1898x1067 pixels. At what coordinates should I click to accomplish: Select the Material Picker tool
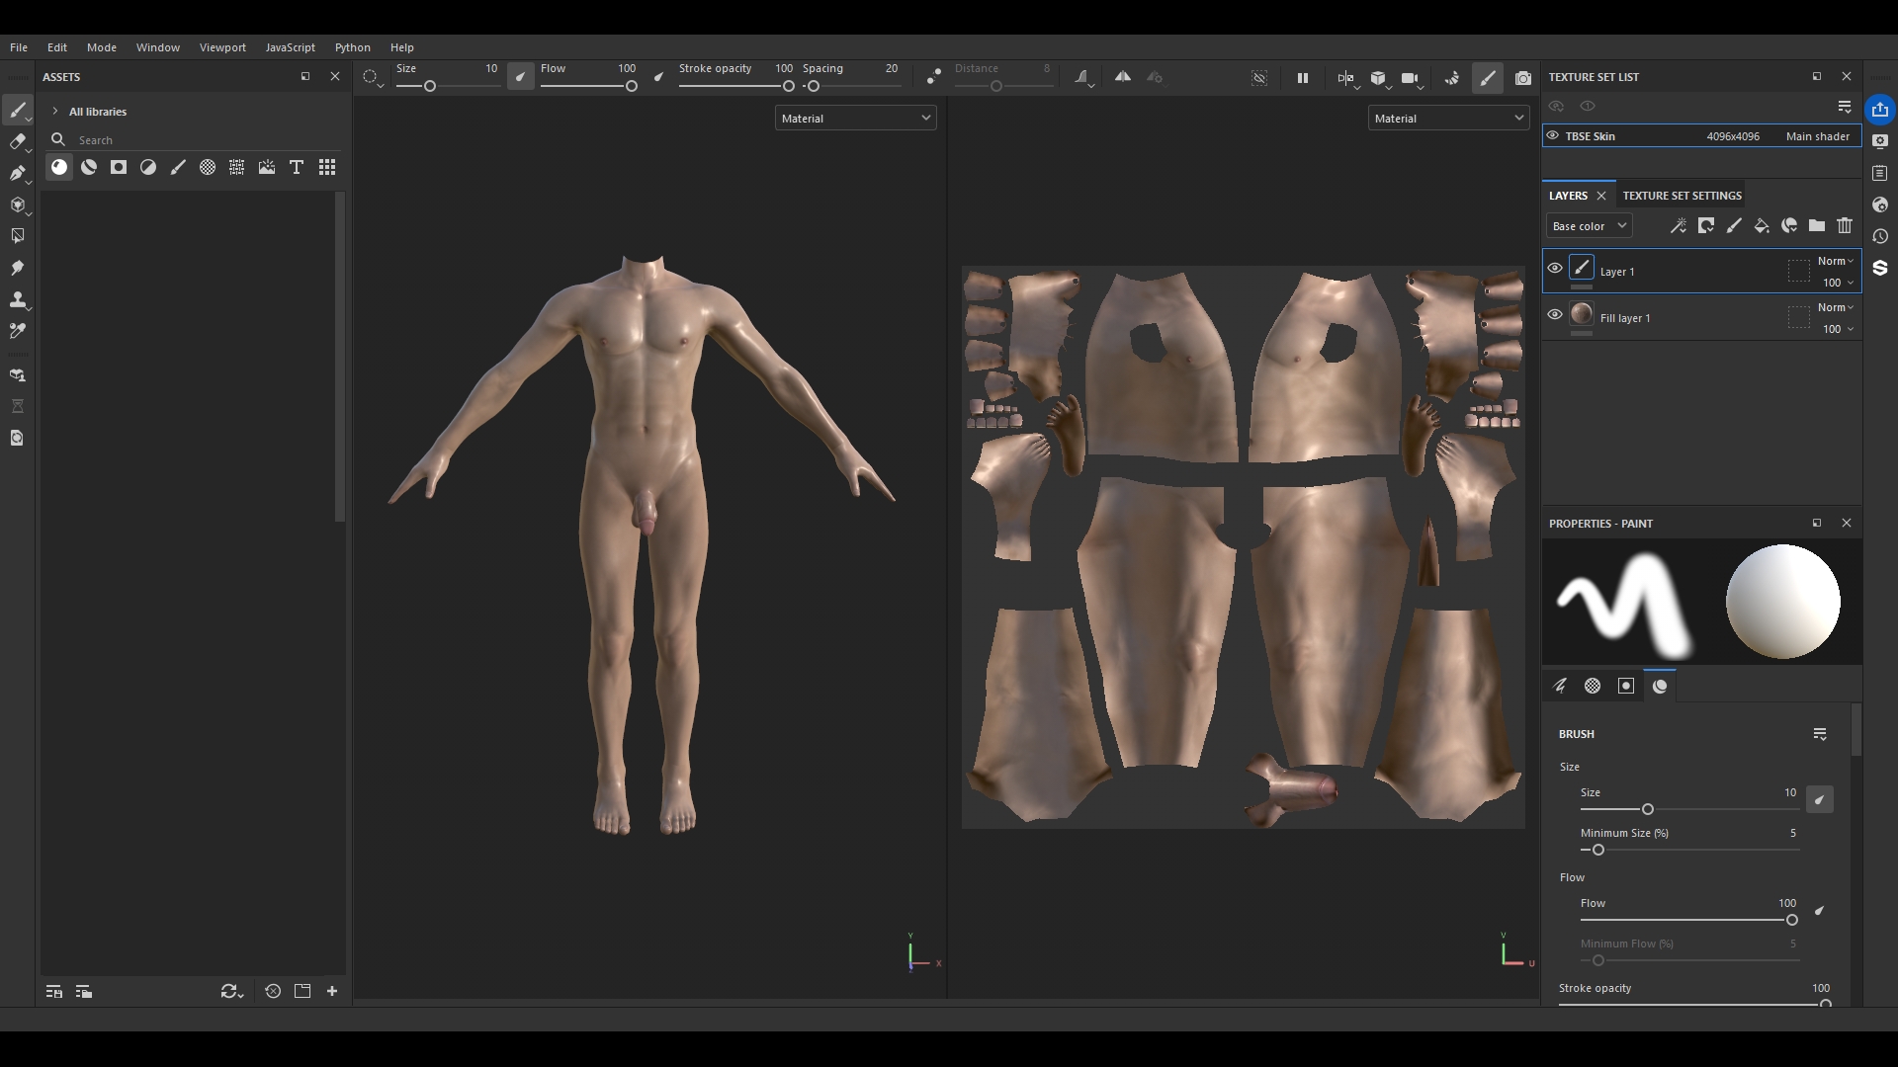click(x=17, y=331)
